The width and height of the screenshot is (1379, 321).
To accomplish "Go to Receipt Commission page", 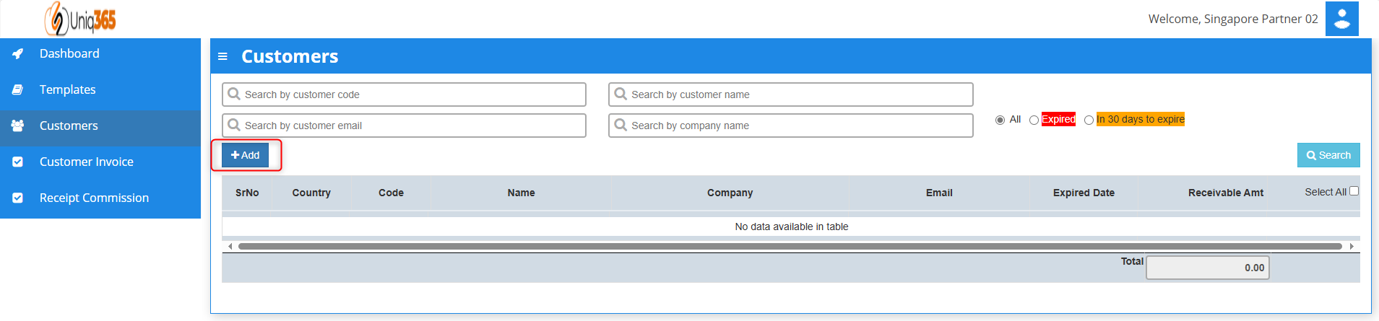I will 94,198.
